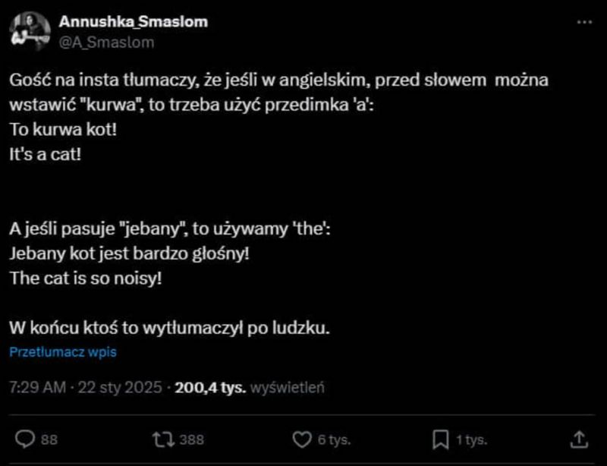Open the Annushka_Smaslom profile avatar
The width and height of the screenshot is (607, 466).
click(30, 31)
